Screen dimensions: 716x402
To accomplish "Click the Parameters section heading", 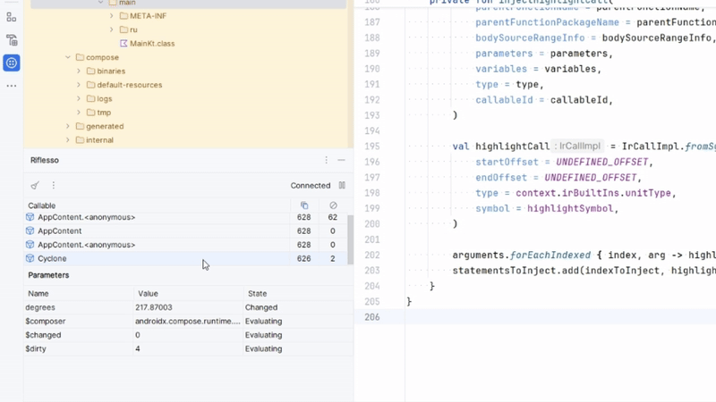I will (x=48, y=275).
